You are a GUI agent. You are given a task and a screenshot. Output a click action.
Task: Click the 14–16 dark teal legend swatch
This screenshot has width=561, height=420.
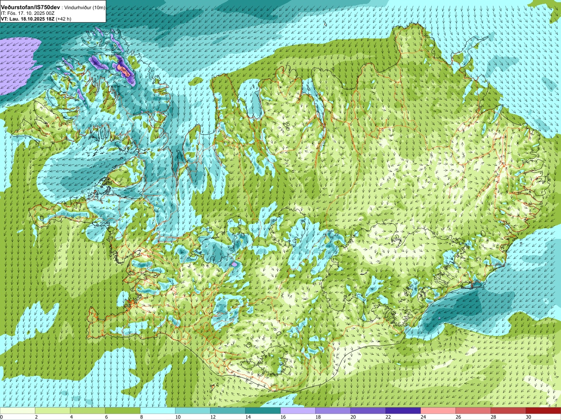(263, 411)
